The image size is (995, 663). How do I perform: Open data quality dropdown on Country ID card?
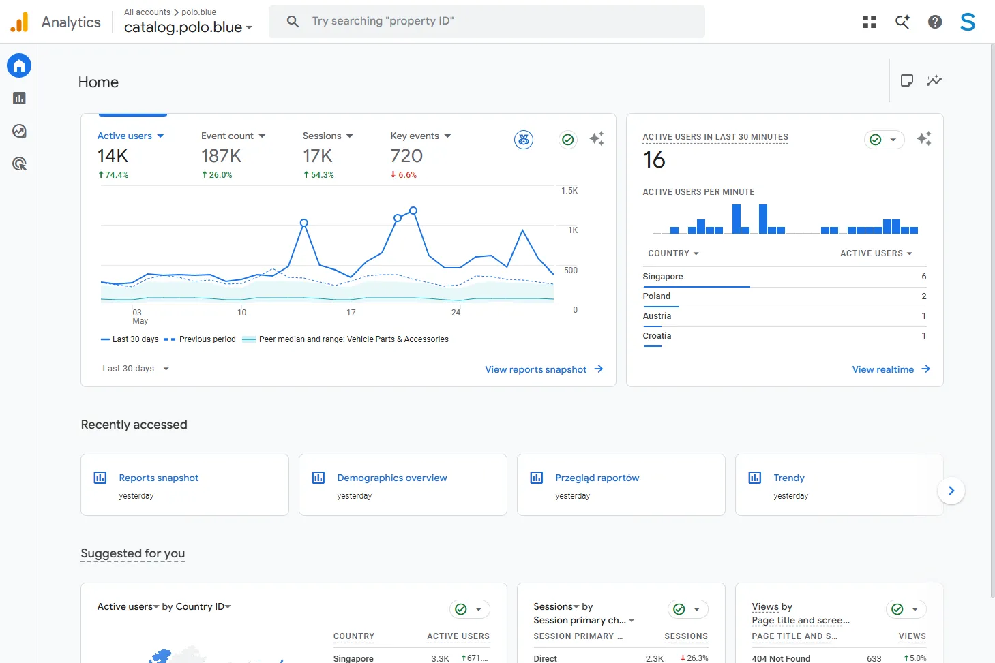click(470, 609)
